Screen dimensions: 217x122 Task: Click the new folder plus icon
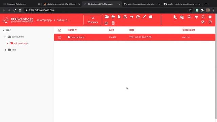[x=182, y=17]
